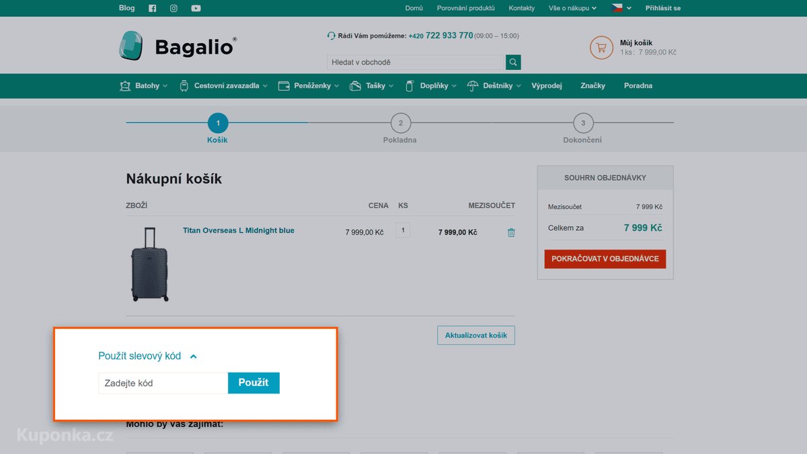807x454 pixels.
Task: Open the Vše o nákupu dropdown
Action: pyautogui.click(x=572, y=8)
